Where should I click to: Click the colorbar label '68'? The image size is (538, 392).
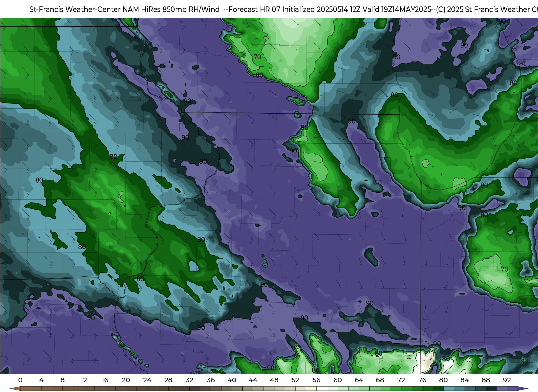click(380, 380)
